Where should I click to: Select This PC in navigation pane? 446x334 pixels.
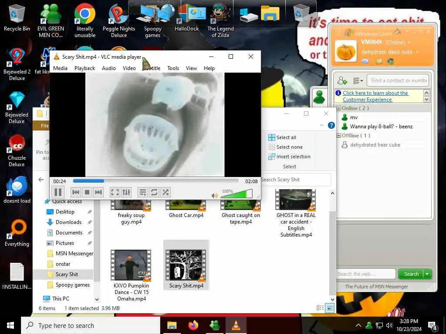pos(60,298)
